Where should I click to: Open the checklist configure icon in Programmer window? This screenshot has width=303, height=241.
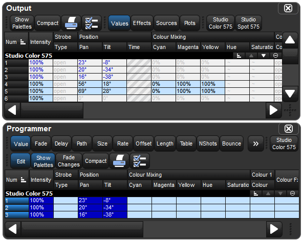click(140, 161)
